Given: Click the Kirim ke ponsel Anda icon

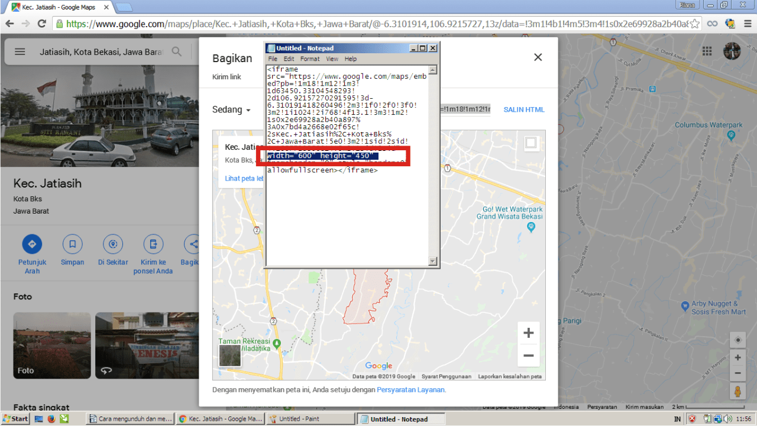Looking at the screenshot, I should tap(153, 244).
